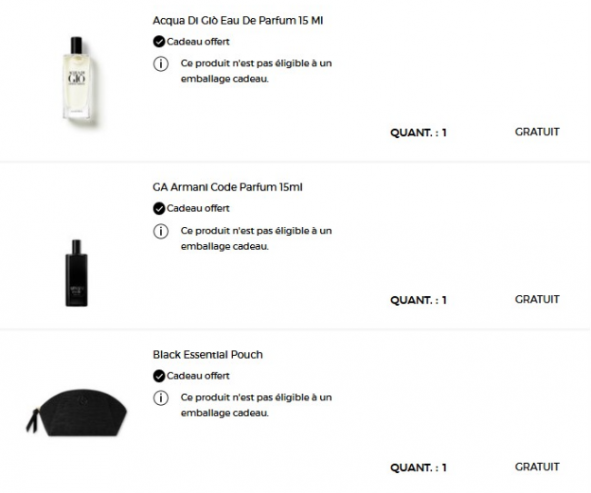Screen dimensions: 591x493
Task: Click quantity label for Acqua Di Giò
Action: [418, 133]
